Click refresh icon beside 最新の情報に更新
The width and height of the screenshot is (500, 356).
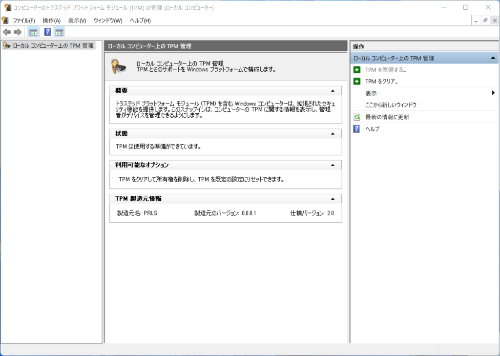tap(357, 117)
